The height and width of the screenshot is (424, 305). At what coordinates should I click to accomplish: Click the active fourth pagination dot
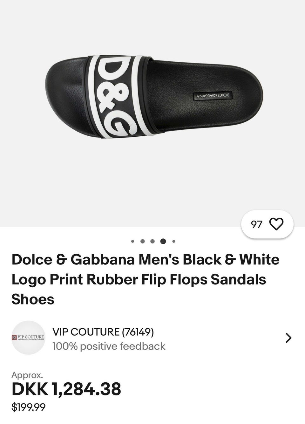[163, 241]
